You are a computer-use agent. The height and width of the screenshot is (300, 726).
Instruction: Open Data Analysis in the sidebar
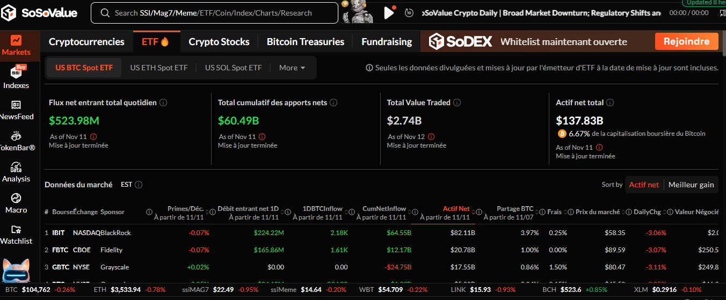click(16, 173)
